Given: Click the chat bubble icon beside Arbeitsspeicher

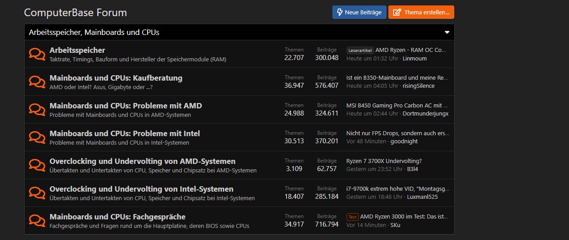Looking at the screenshot, I should [37, 54].
